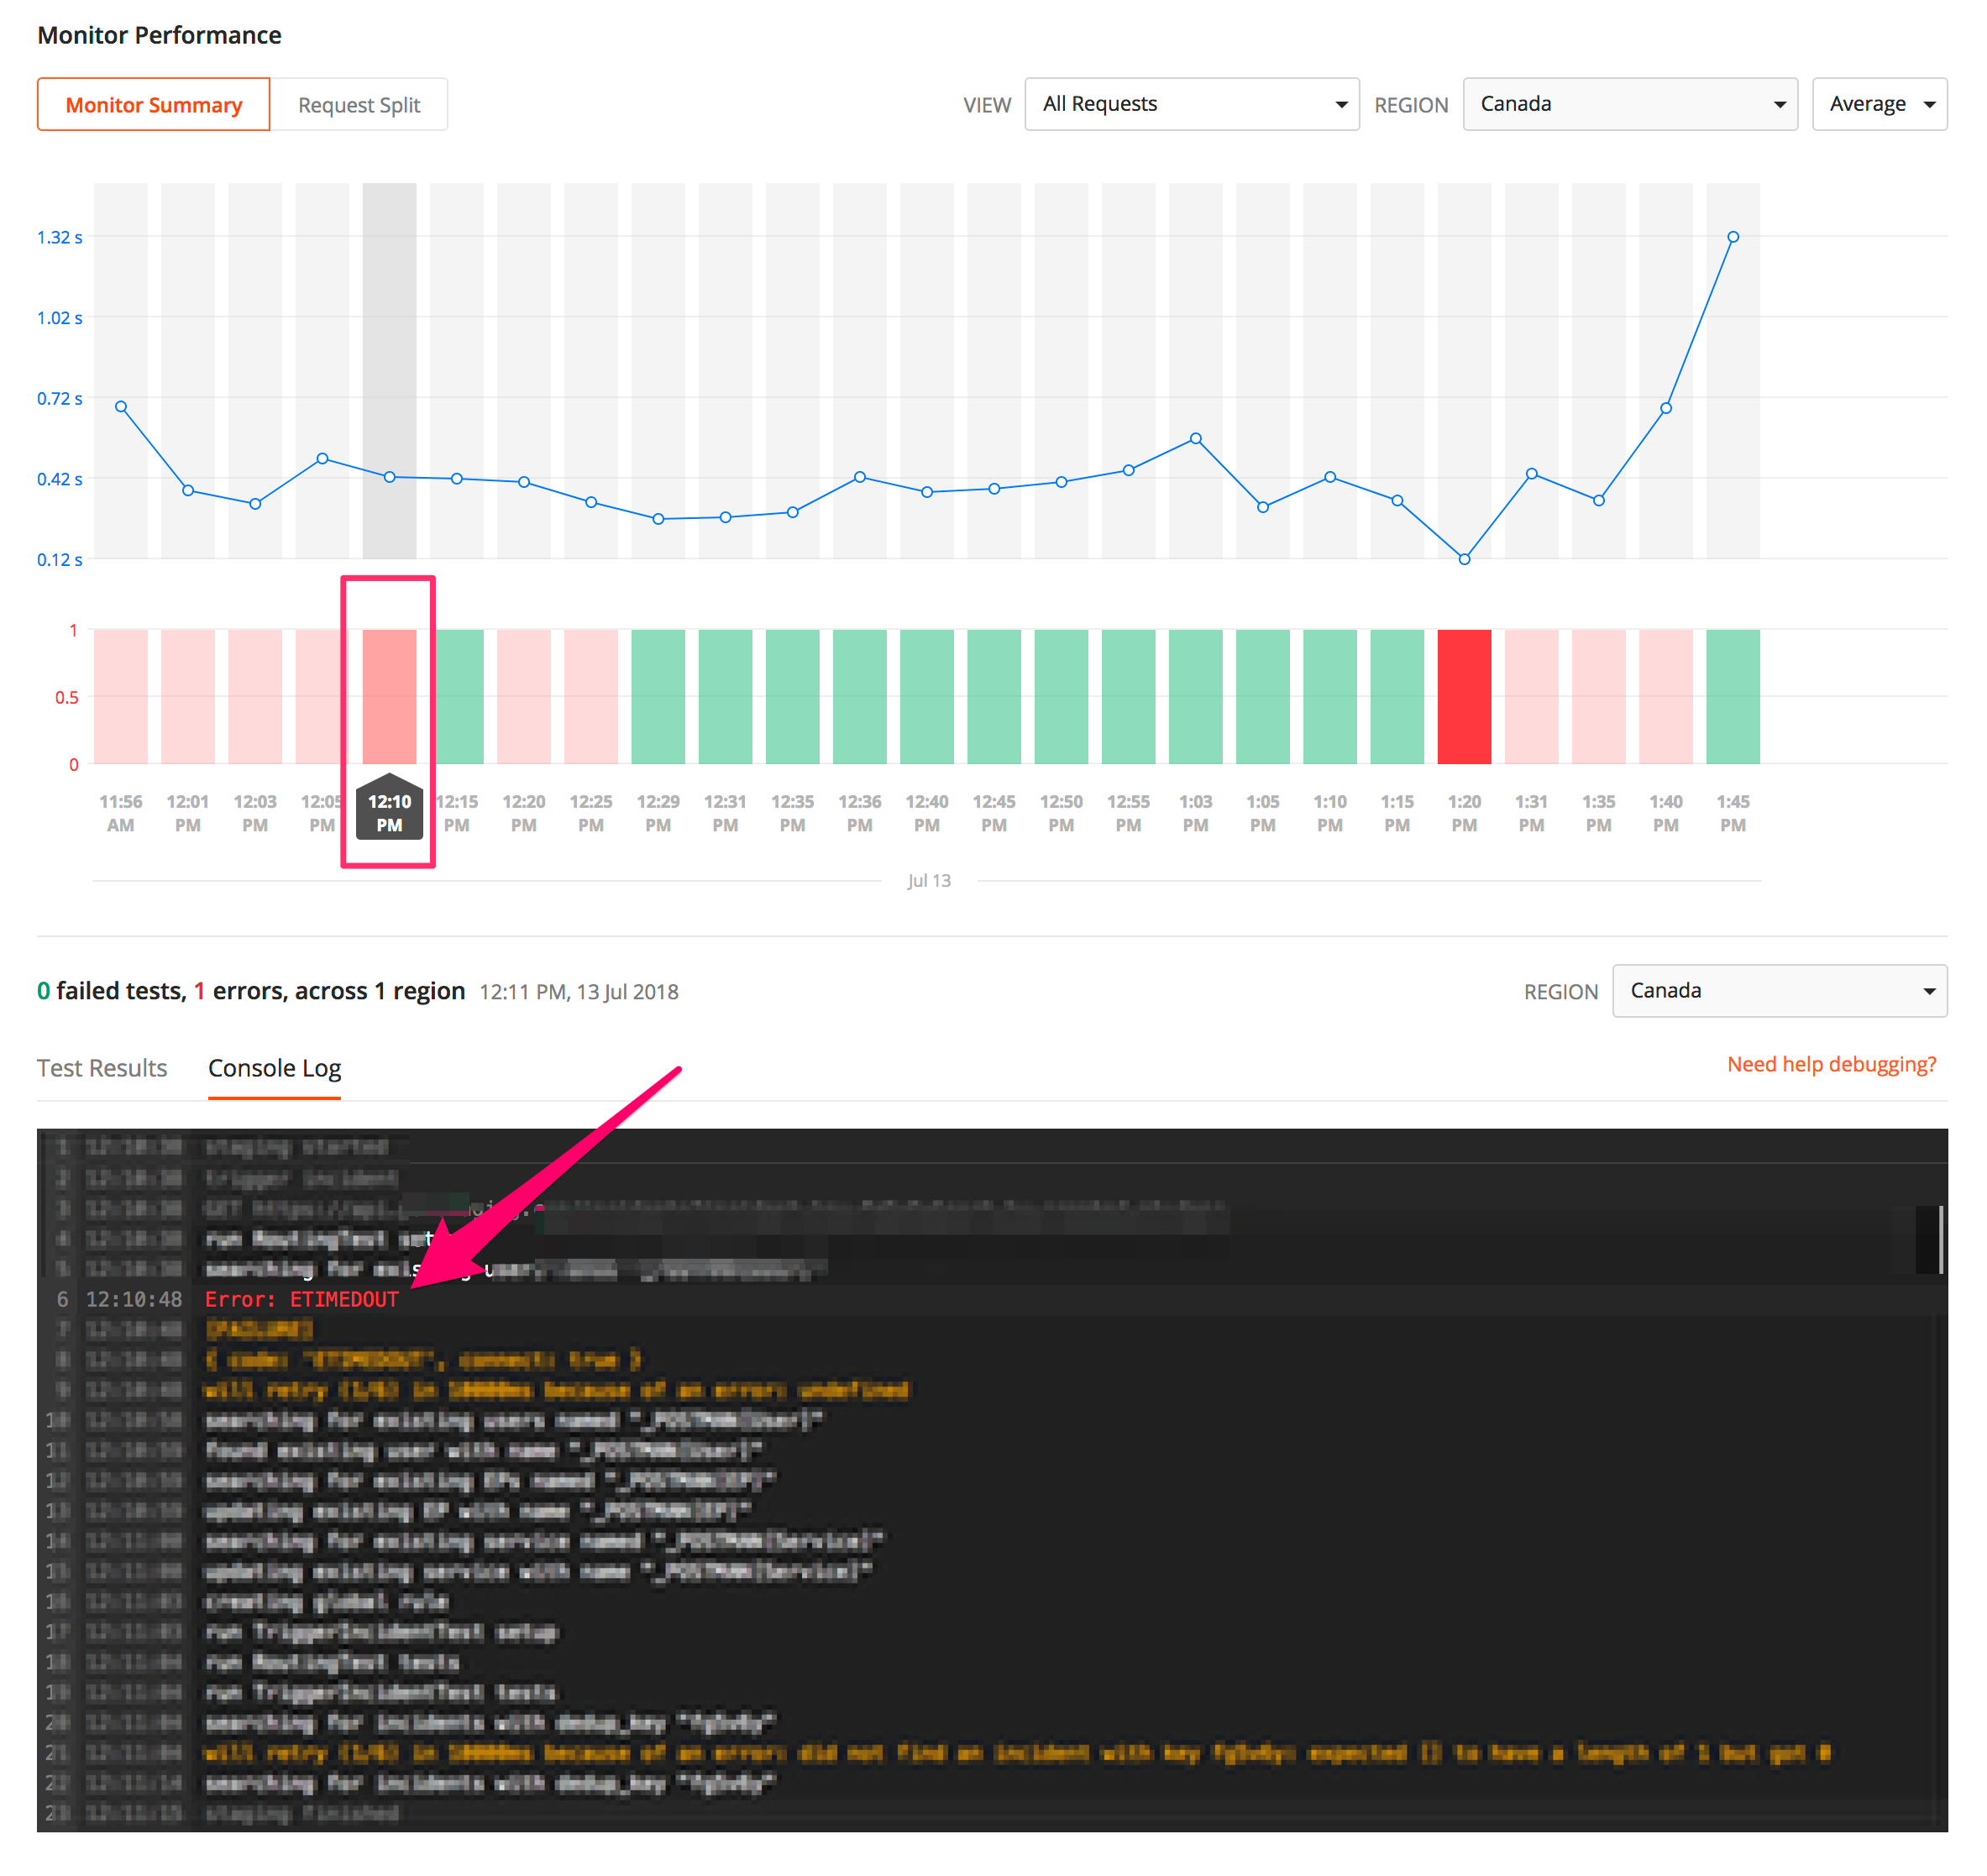Click the Need help debugging link
The width and height of the screenshot is (1987, 1876).
tap(1830, 1064)
